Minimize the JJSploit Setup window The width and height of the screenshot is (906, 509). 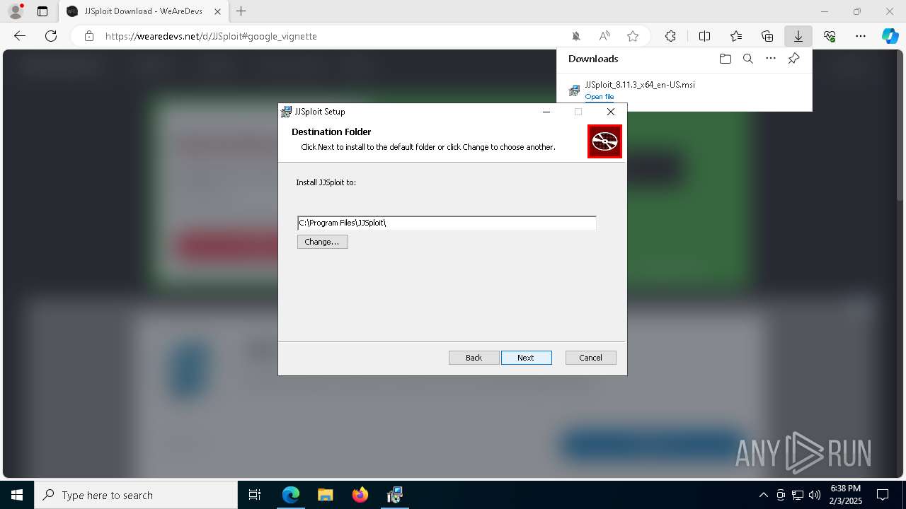click(x=546, y=112)
